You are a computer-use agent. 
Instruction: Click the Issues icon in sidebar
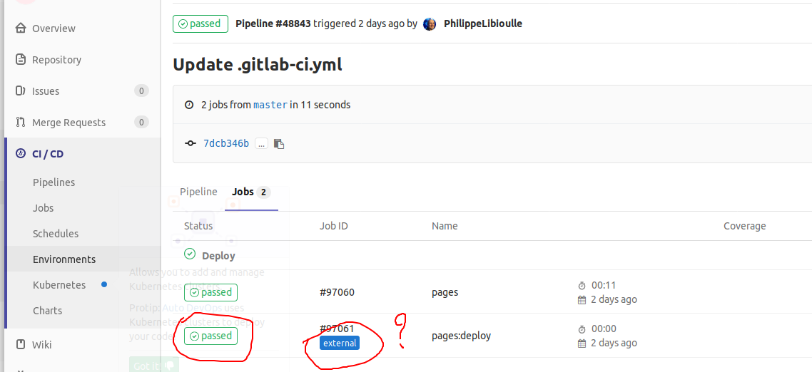point(20,91)
